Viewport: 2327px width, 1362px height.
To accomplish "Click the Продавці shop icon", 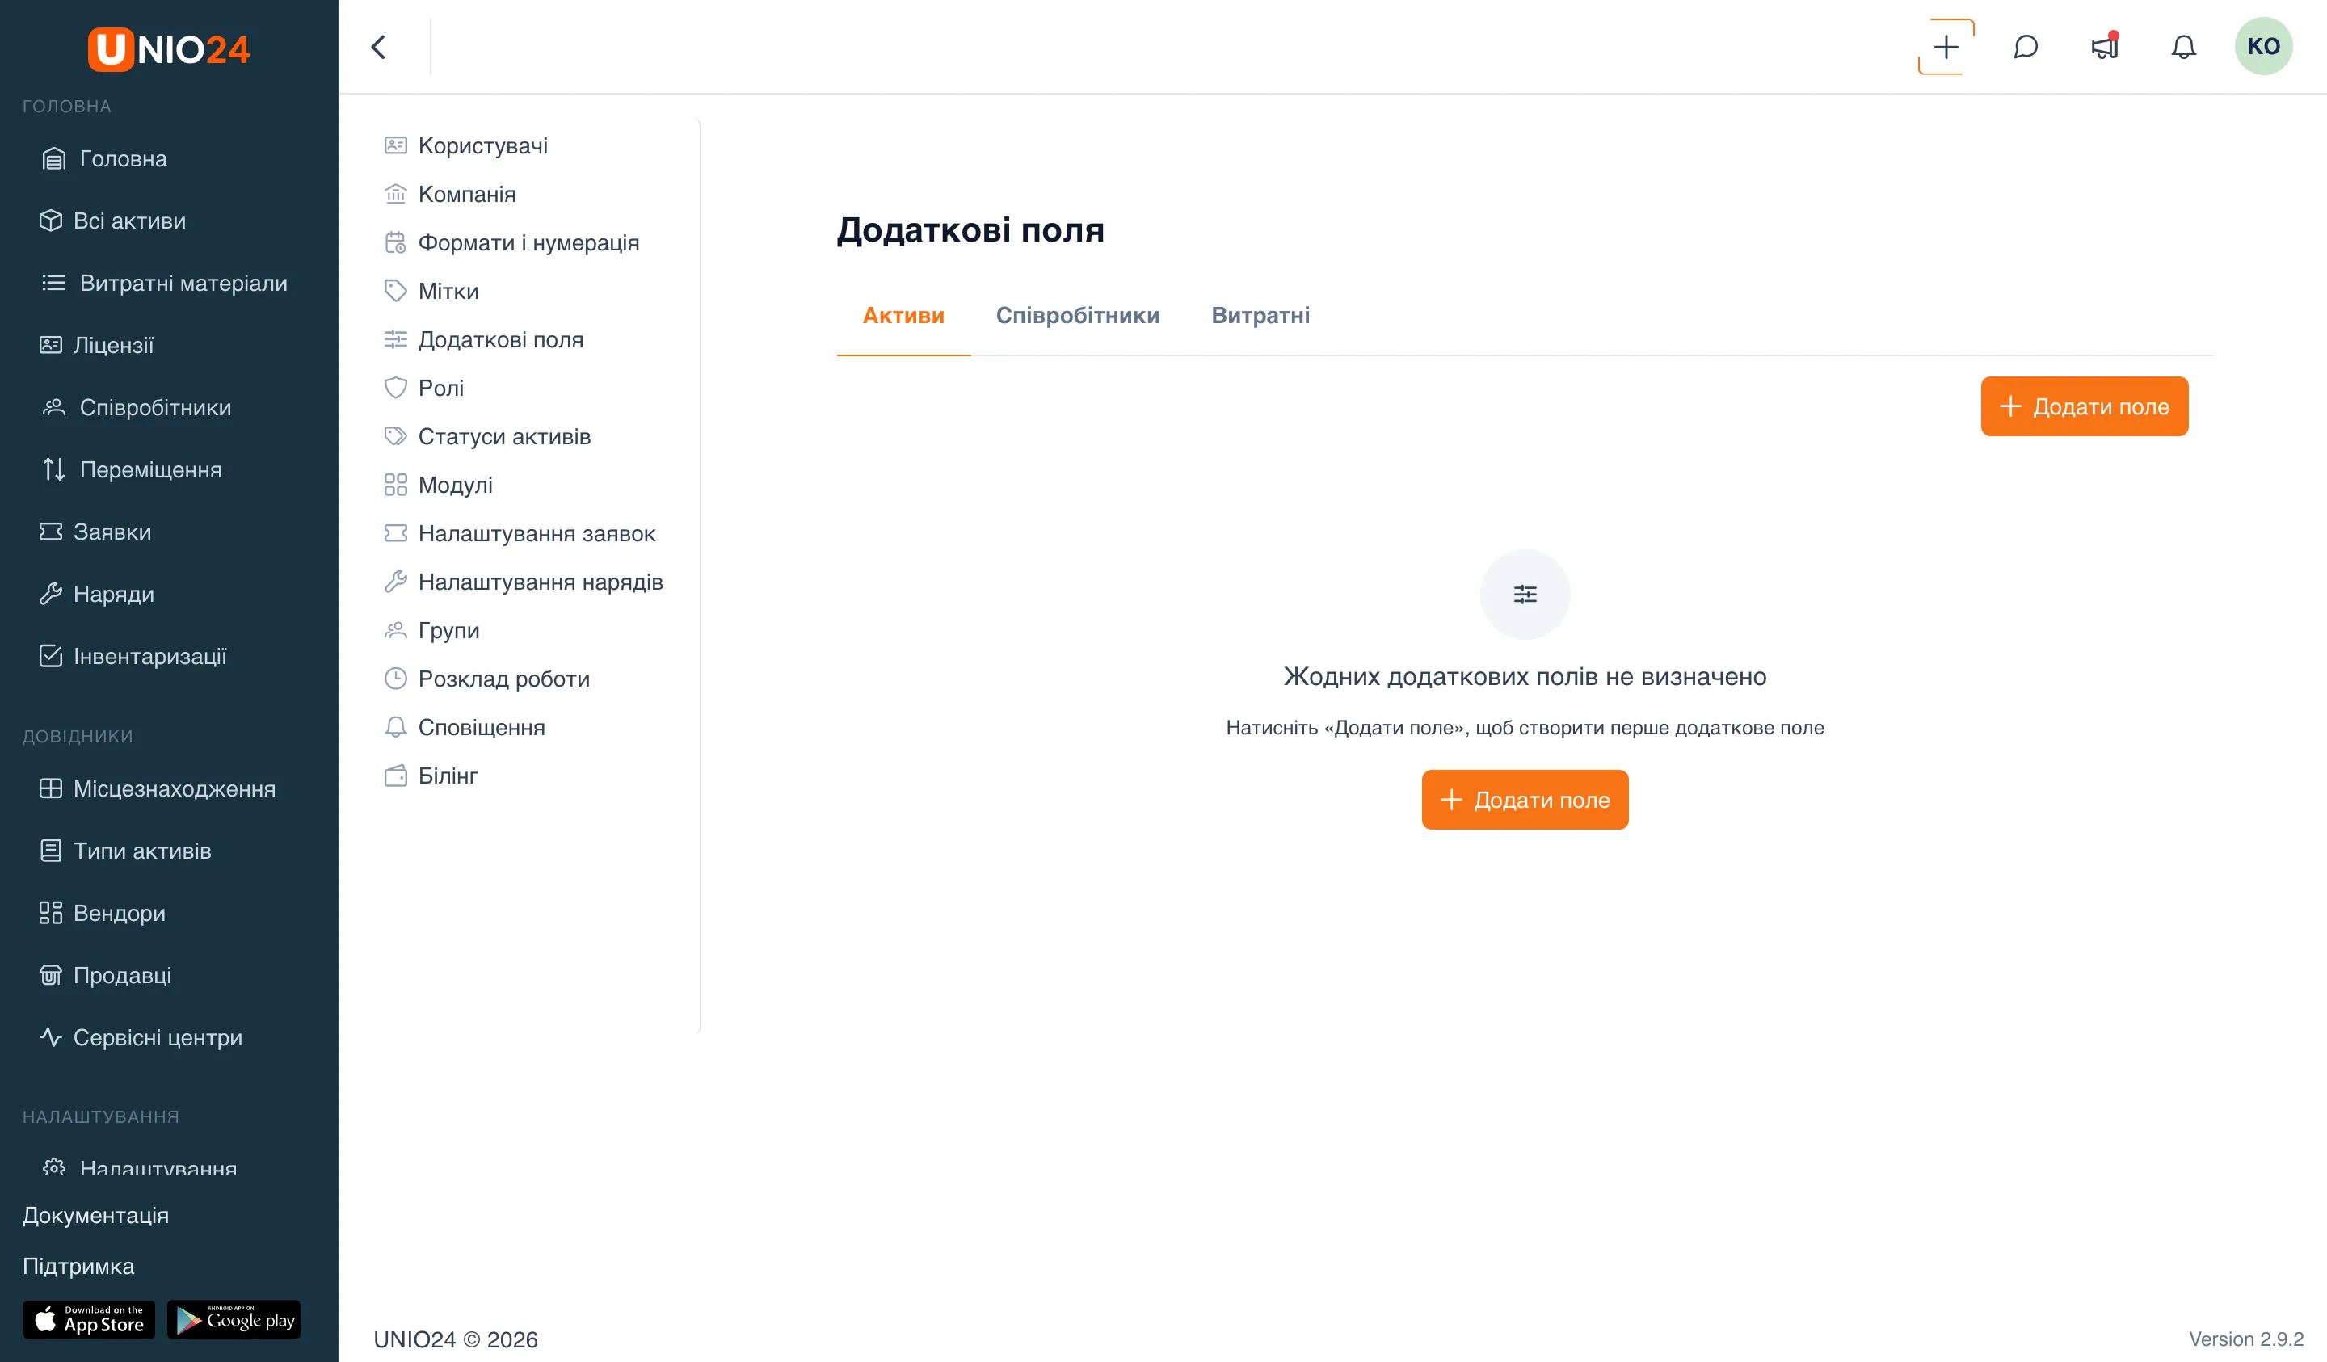I will click(x=51, y=975).
